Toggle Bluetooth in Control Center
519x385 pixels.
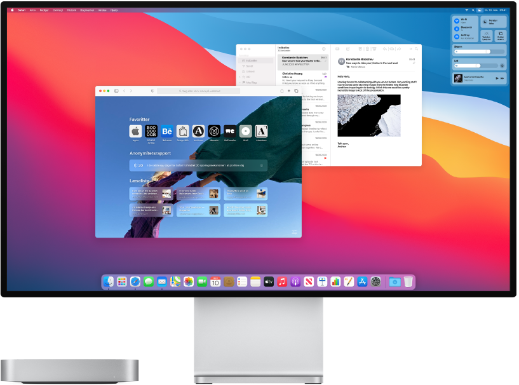click(x=457, y=27)
